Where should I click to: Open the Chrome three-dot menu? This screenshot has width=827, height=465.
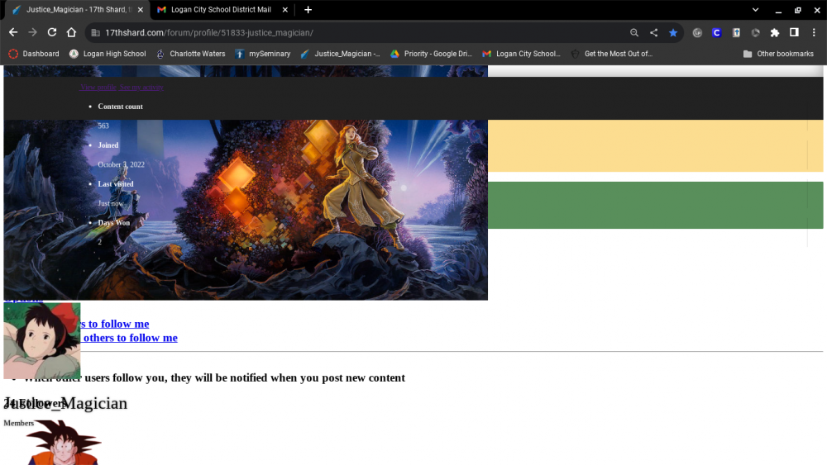(x=814, y=33)
